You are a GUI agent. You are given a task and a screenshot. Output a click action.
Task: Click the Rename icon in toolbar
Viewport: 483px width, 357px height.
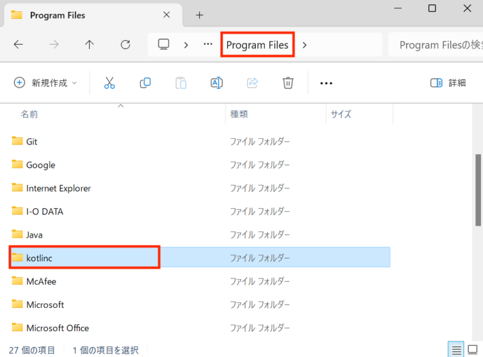216,83
